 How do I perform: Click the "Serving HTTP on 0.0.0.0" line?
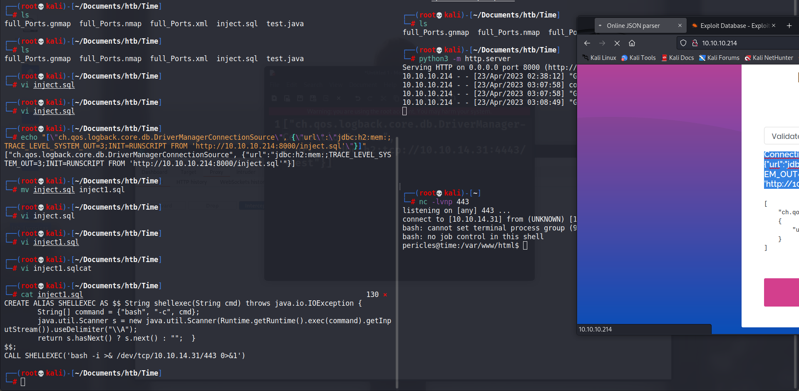(x=489, y=67)
